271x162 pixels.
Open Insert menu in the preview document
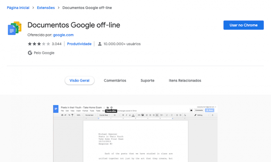coord(78,111)
